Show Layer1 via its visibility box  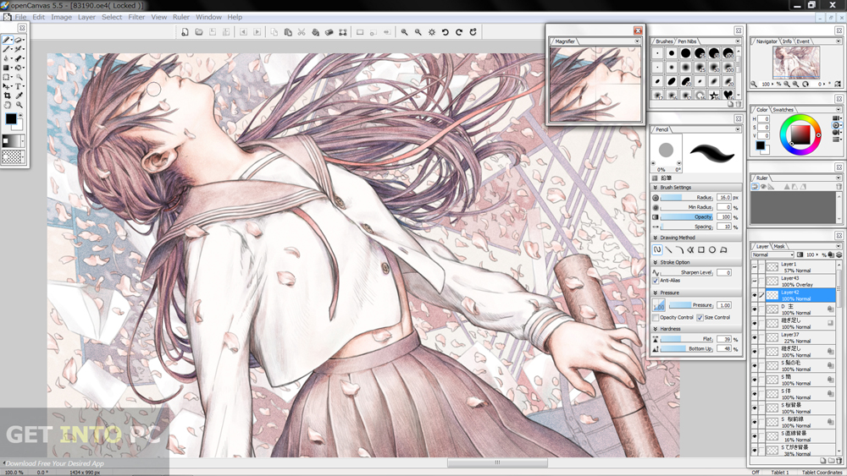[x=755, y=266]
